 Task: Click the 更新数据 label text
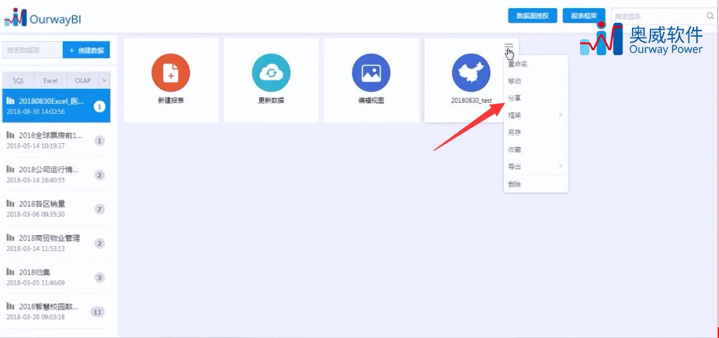click(271, 100)
